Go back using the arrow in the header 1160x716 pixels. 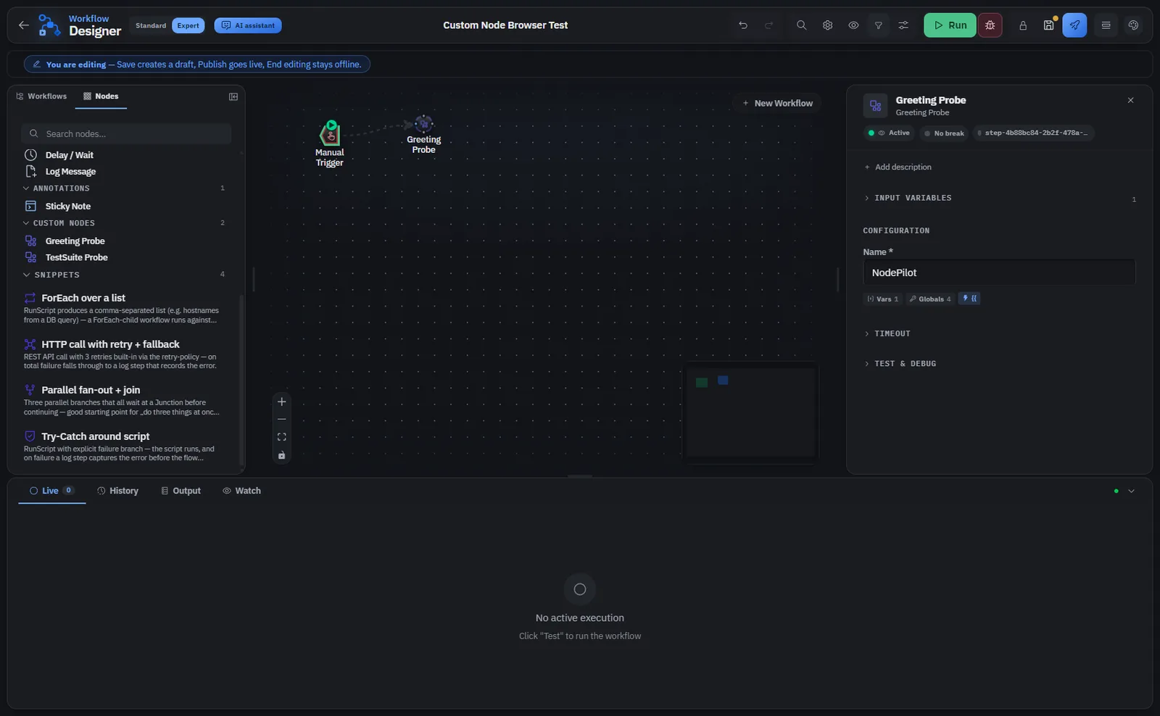(24, 25)
